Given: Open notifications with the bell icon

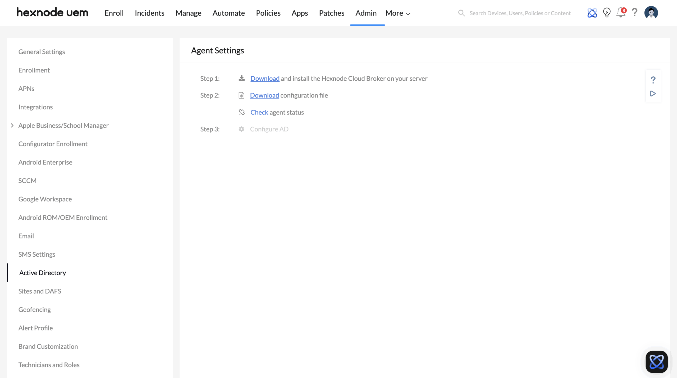Looking at the screenshot, I should (x=621, y=12).
